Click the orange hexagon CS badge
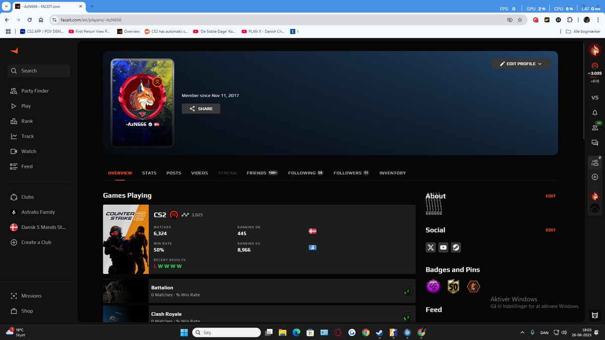The image size is (605, 340). coord(473,287)
